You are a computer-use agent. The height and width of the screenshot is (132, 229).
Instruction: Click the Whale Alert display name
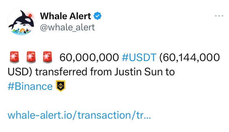(66, 15)
